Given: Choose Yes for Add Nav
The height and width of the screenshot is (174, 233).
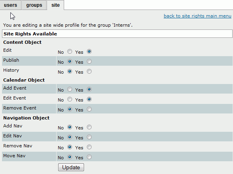Looking at the screenshot, I should (89, 127).
